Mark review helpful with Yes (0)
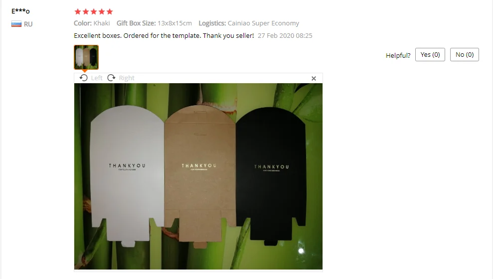493x279 pixels. (430, 55)
